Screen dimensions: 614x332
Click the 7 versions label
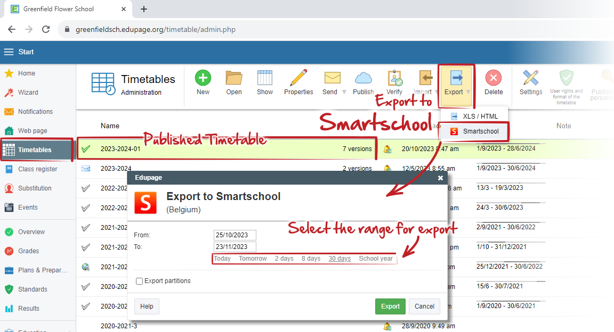click(357, 149)
